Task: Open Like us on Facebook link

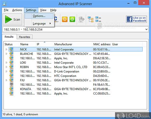Action: 136,19
